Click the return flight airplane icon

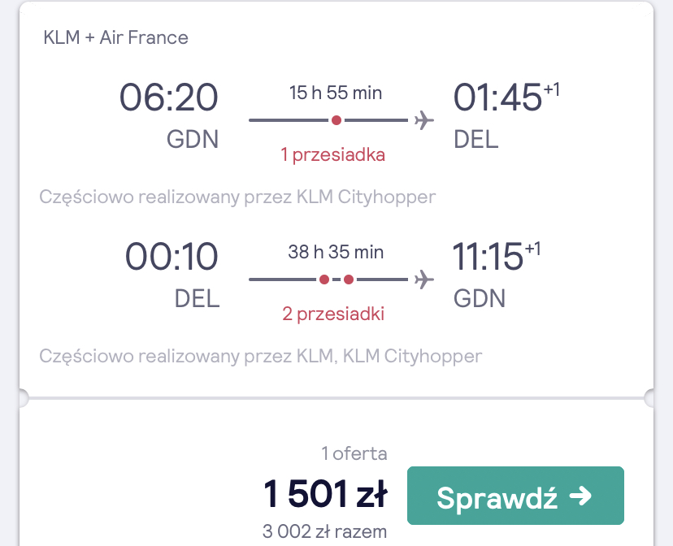[424, 279]
